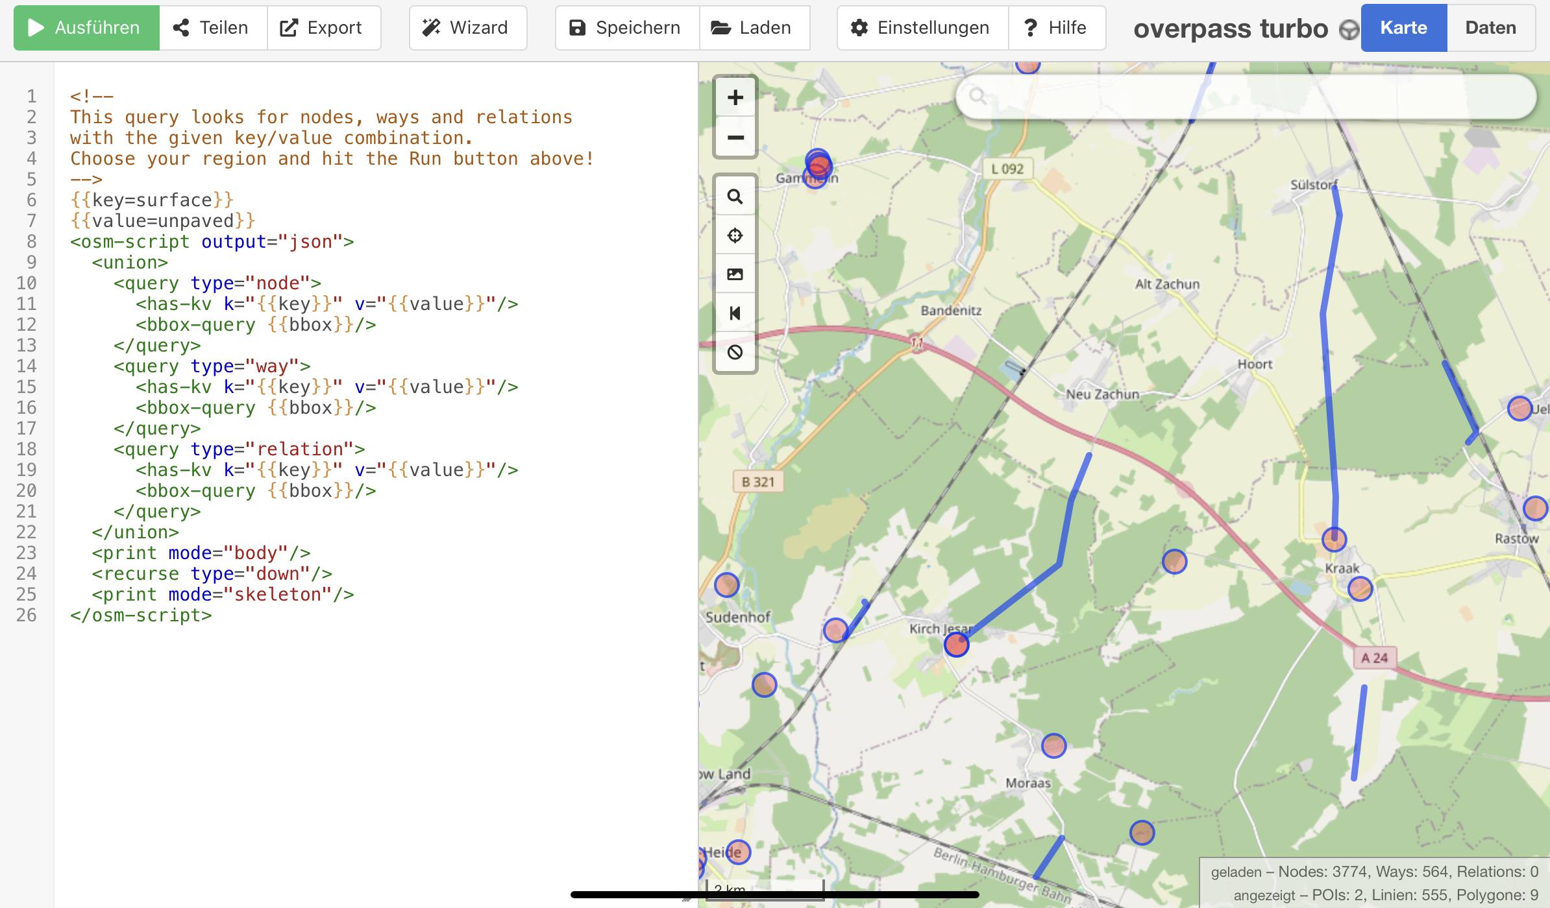Toggle wide map view arrow icon
Screen dimensions: 1550x908
point(735,313)
